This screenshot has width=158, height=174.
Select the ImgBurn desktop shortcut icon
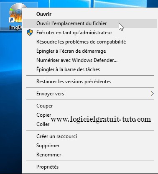click(x=15, y=13)
